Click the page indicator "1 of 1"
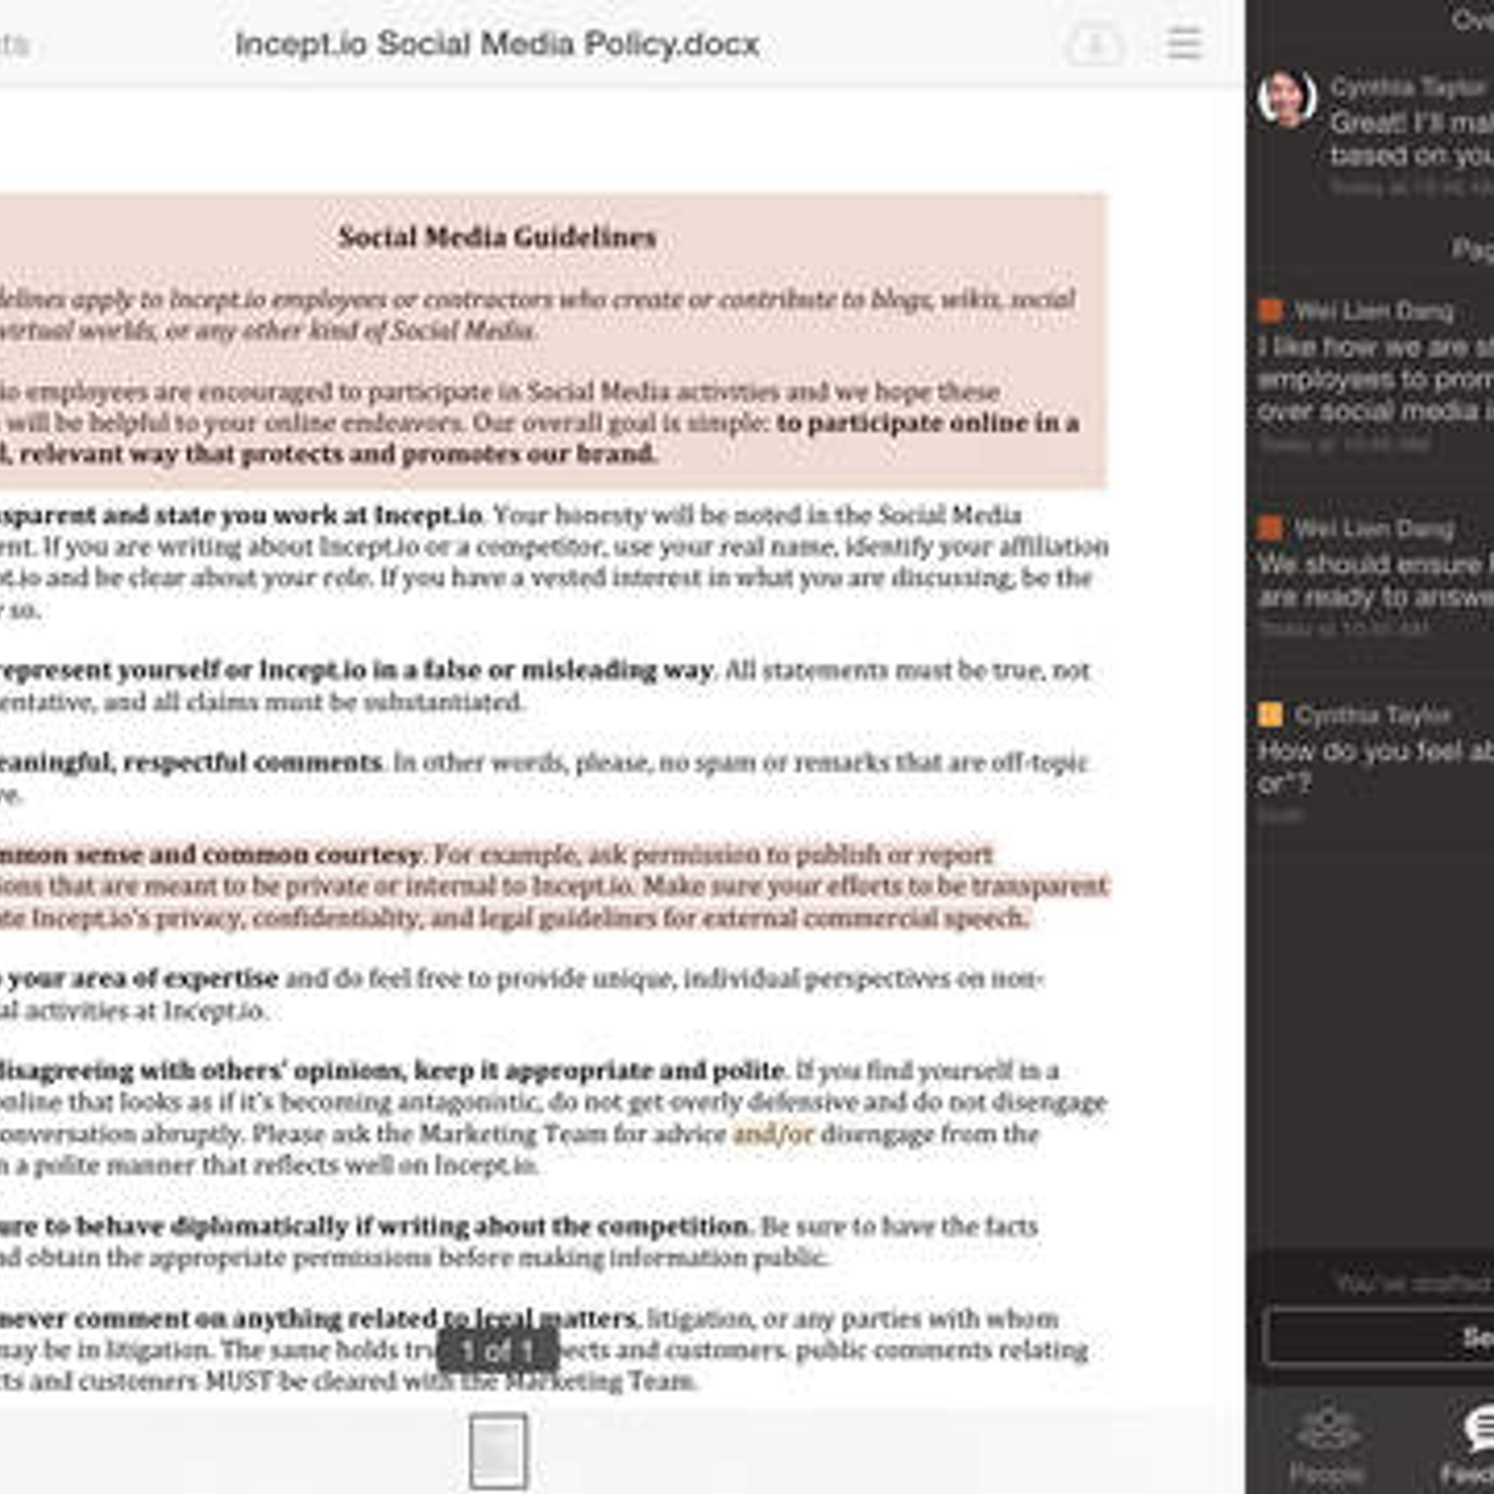This screenshot has width=1494, height=1494. (x=498, y=1351)
